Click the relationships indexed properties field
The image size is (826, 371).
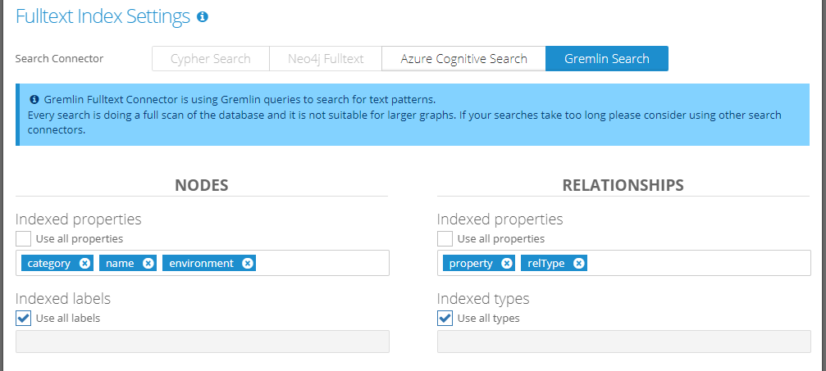tap(697, 263)
